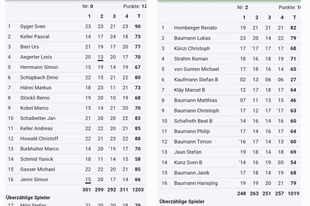Select column header 1 in right table

pos(244,18)
